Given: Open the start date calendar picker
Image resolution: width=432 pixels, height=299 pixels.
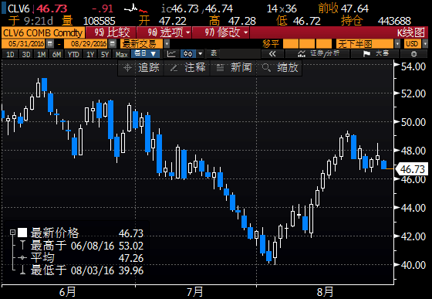Looking at the screenshot, I should click(50, 43).
